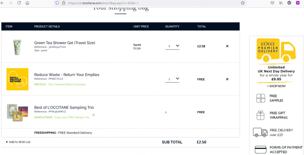Remove the SAMPLETRIOR sample trio offer
The height and width of the screenshot is (155, 304).
pos(93,115)
